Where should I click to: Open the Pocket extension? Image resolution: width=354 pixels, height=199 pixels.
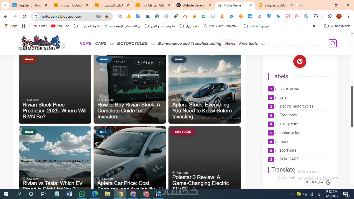(x=288, y=16)
